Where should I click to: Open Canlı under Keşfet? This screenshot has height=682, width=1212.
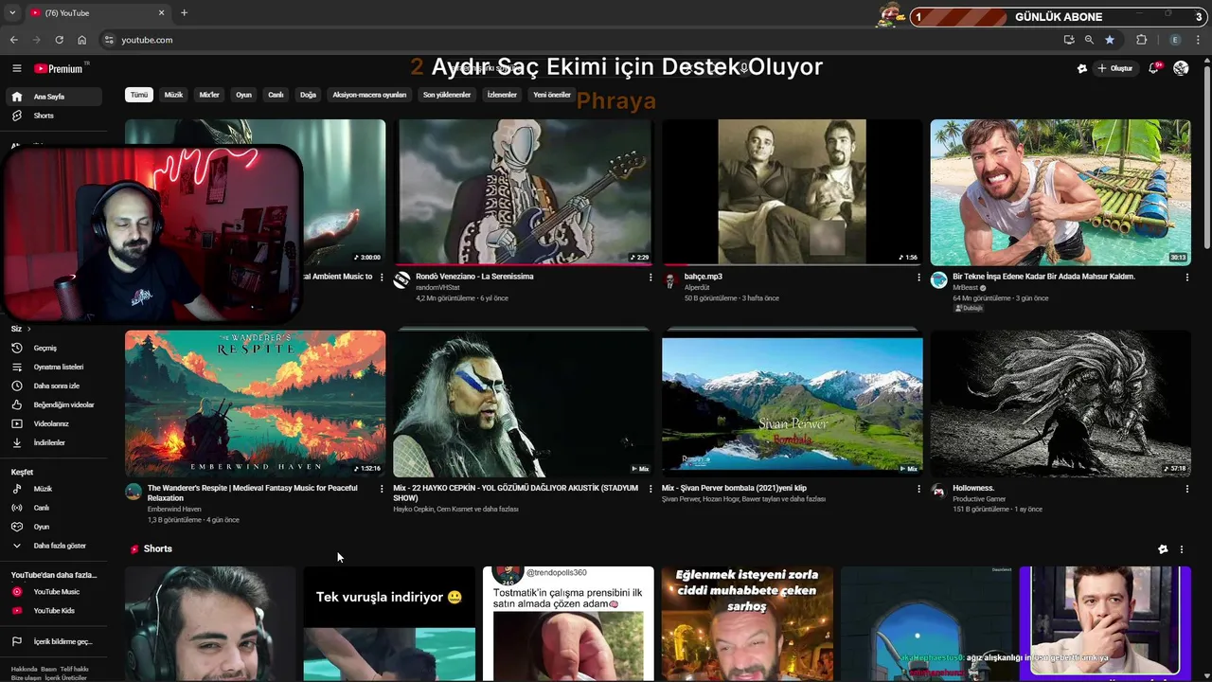(54, 508)
